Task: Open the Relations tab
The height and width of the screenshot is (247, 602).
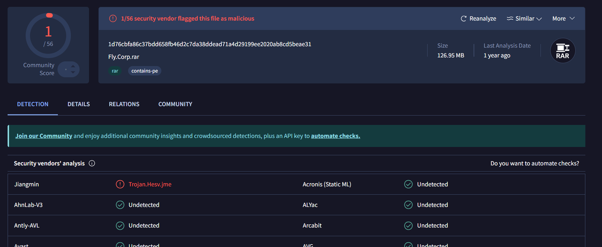Action: click(124, 104)
